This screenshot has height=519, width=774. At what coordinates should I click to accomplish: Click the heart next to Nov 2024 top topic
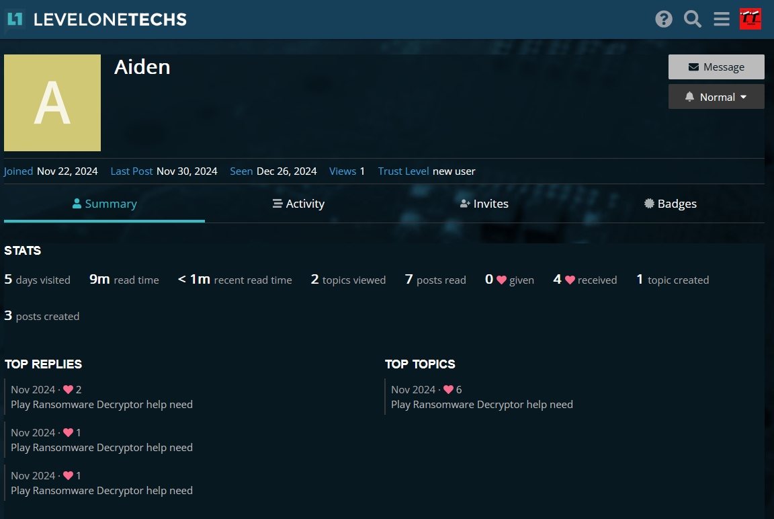(449, 389)
